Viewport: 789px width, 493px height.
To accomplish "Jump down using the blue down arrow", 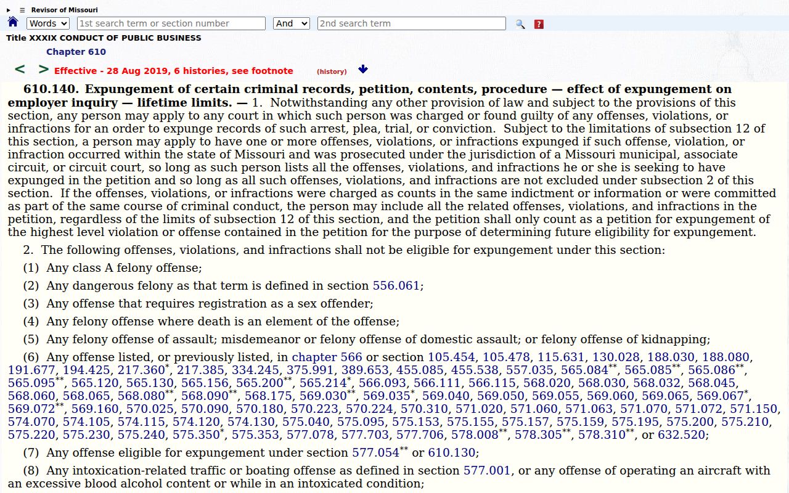I will click(x=363, y=69).
